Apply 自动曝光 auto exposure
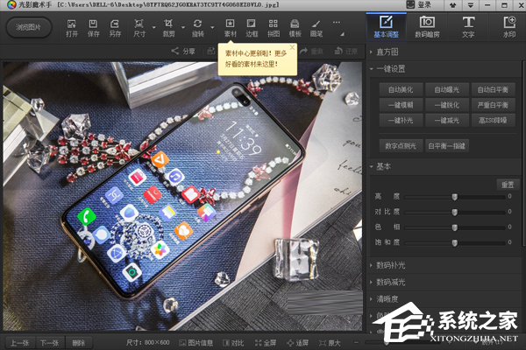526x350 pixels. pos(447,90)
